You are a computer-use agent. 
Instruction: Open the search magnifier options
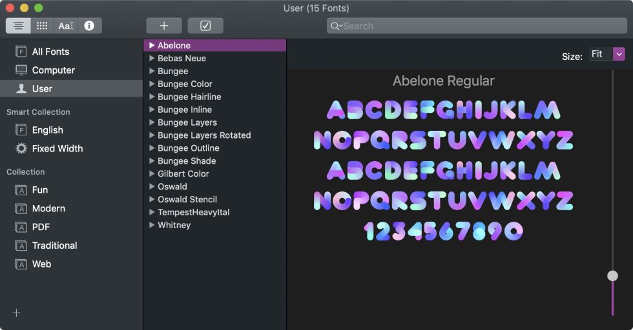(x=336, y=26)
